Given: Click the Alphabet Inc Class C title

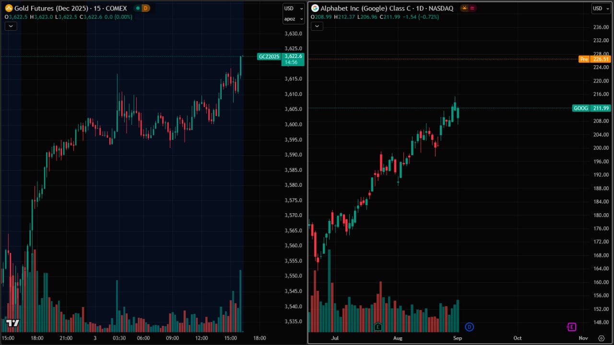Looking at the screenshot, I should tap(366, 8).
